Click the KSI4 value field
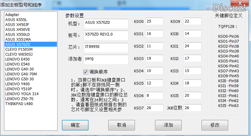 (193, 83)
